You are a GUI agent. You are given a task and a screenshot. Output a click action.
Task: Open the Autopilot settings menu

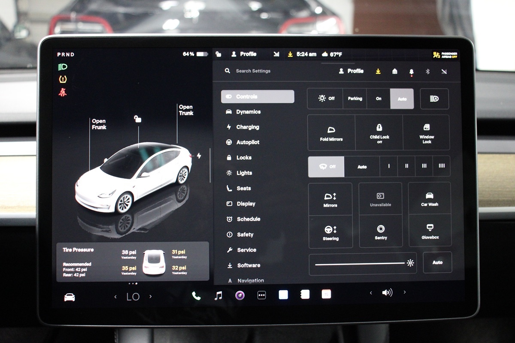click(247, 142)
